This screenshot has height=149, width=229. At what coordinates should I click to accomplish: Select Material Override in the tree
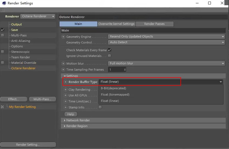pos(24,63)
